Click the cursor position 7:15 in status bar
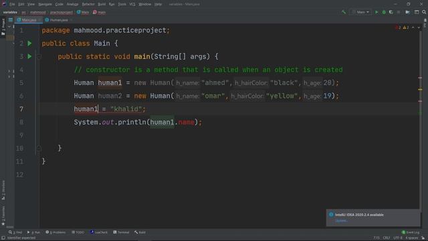 coord(377,238)
